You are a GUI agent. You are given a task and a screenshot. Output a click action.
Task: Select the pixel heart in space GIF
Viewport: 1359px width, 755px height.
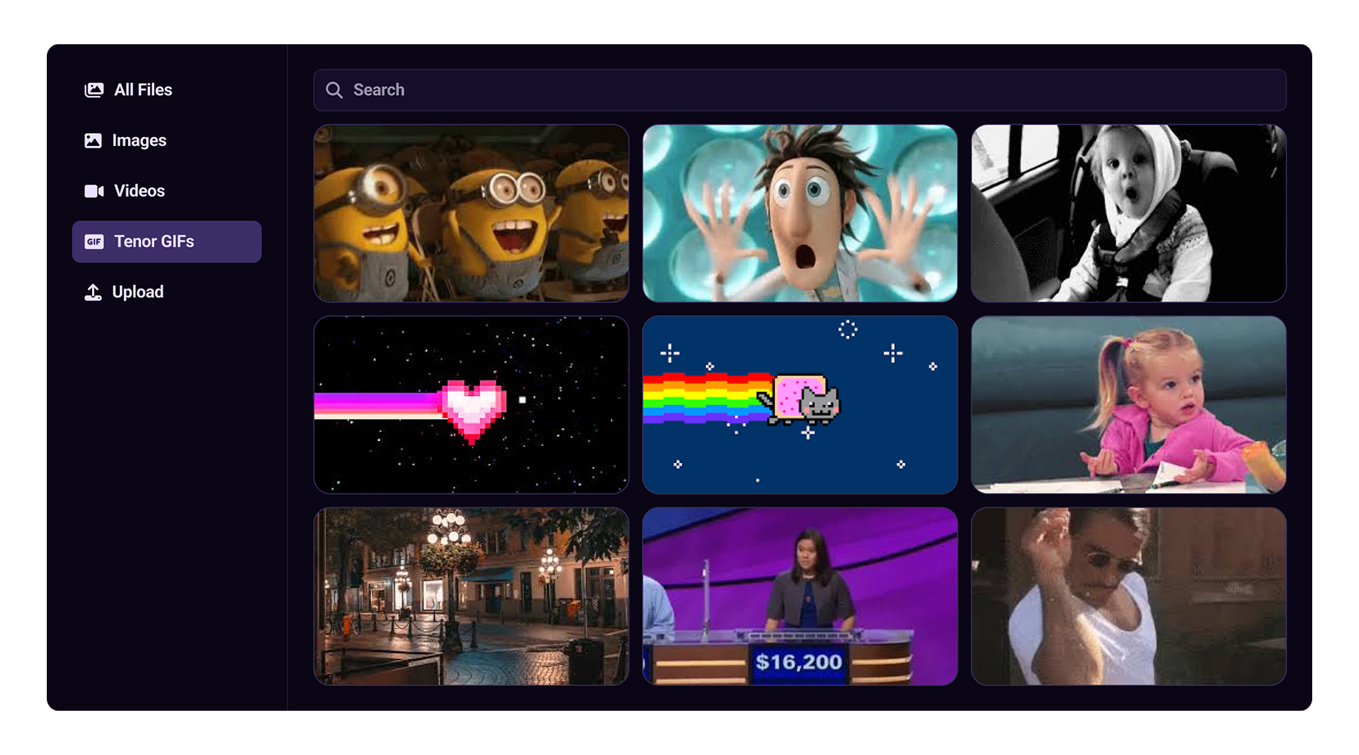[x=471, y=405]
